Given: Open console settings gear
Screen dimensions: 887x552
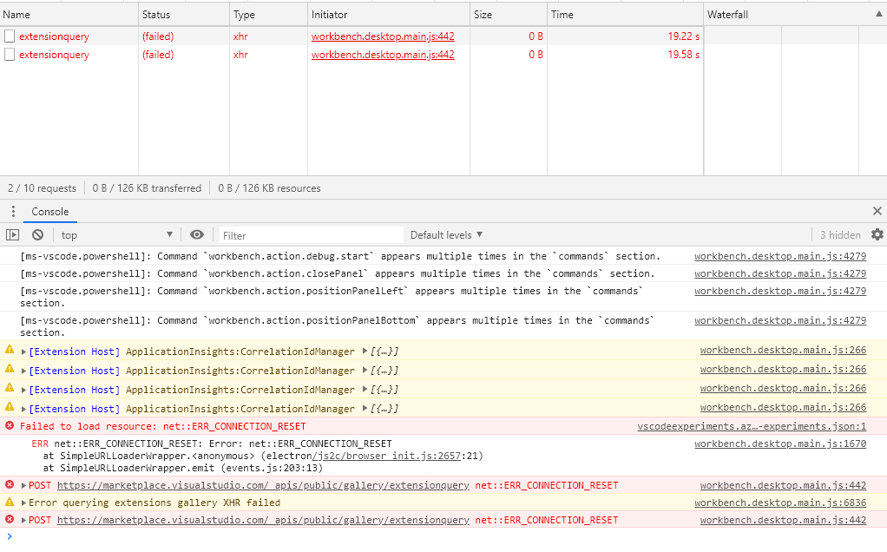Looking at the screenshot, I should tap(877, 234).
